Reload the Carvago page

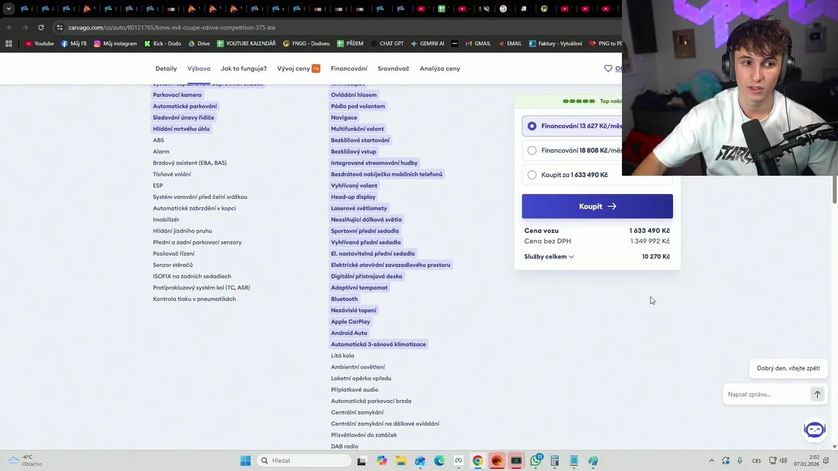(x=41, y=27)
